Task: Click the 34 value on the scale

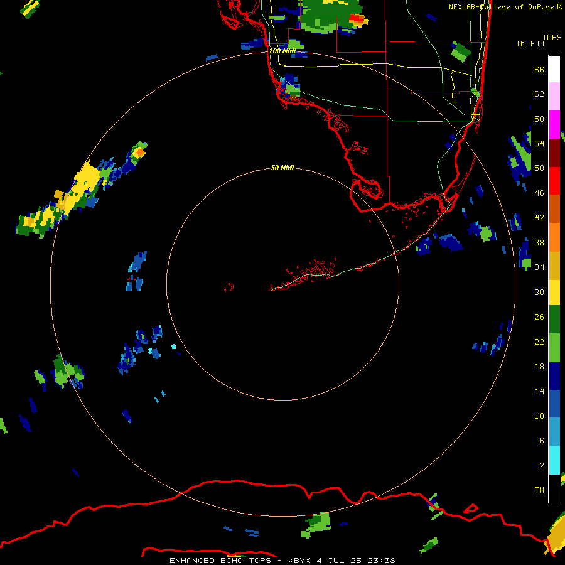Action: pyautogui.click(x=539, y=267)
